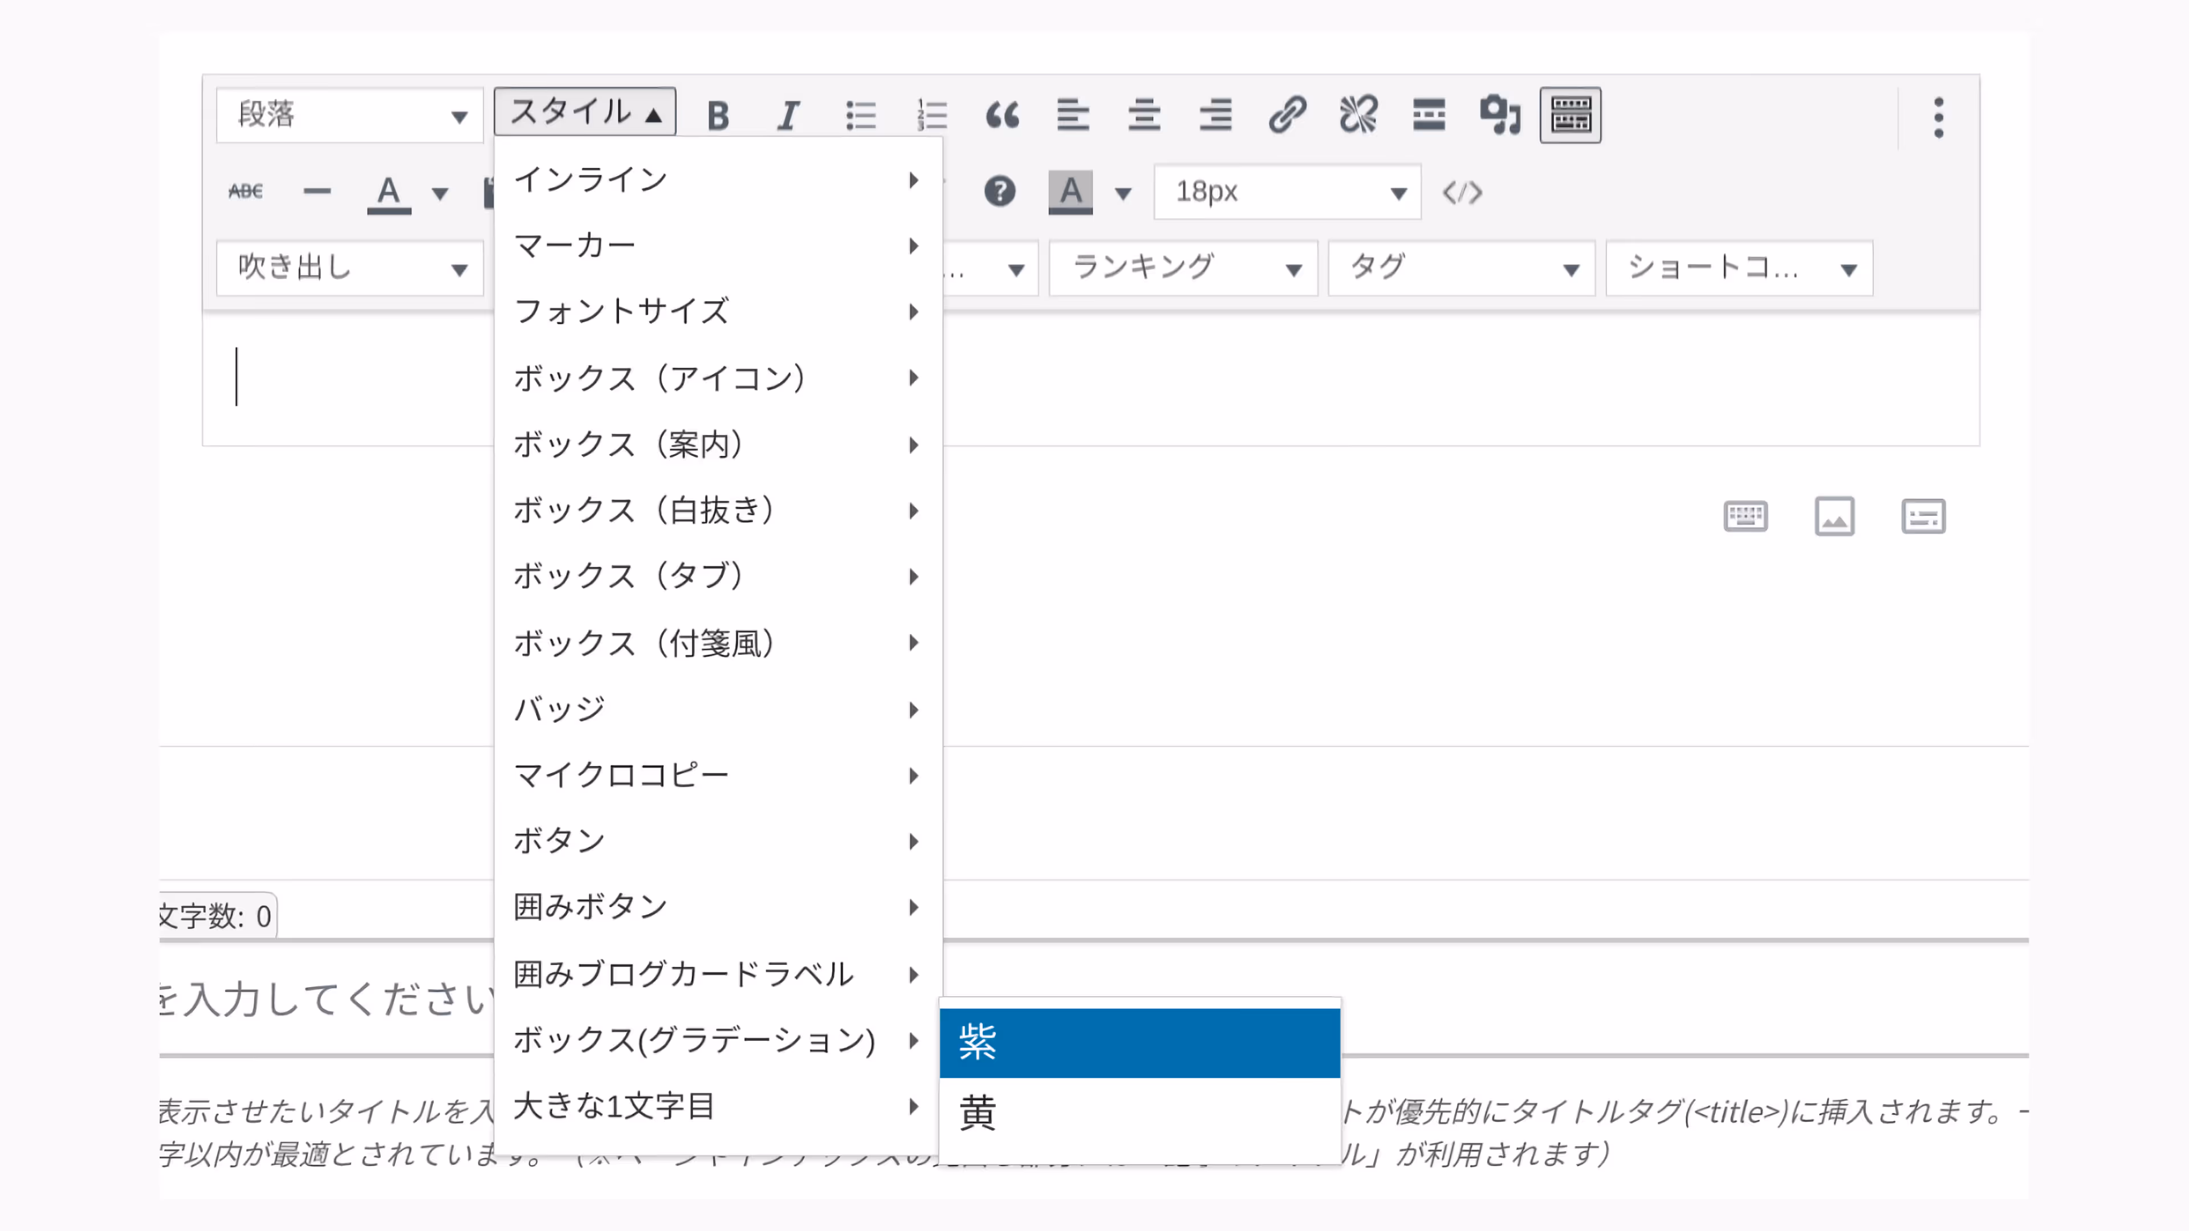Click inside the editor text area

tap(1445, 378)
